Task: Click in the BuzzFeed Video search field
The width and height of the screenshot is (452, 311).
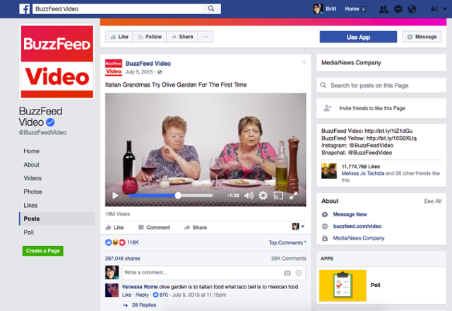Action: (117, 9)
